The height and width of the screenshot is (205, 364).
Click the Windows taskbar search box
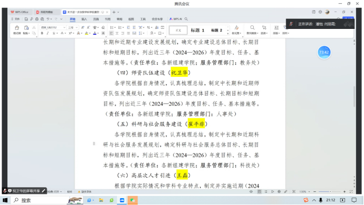click(x=47, y=200)
